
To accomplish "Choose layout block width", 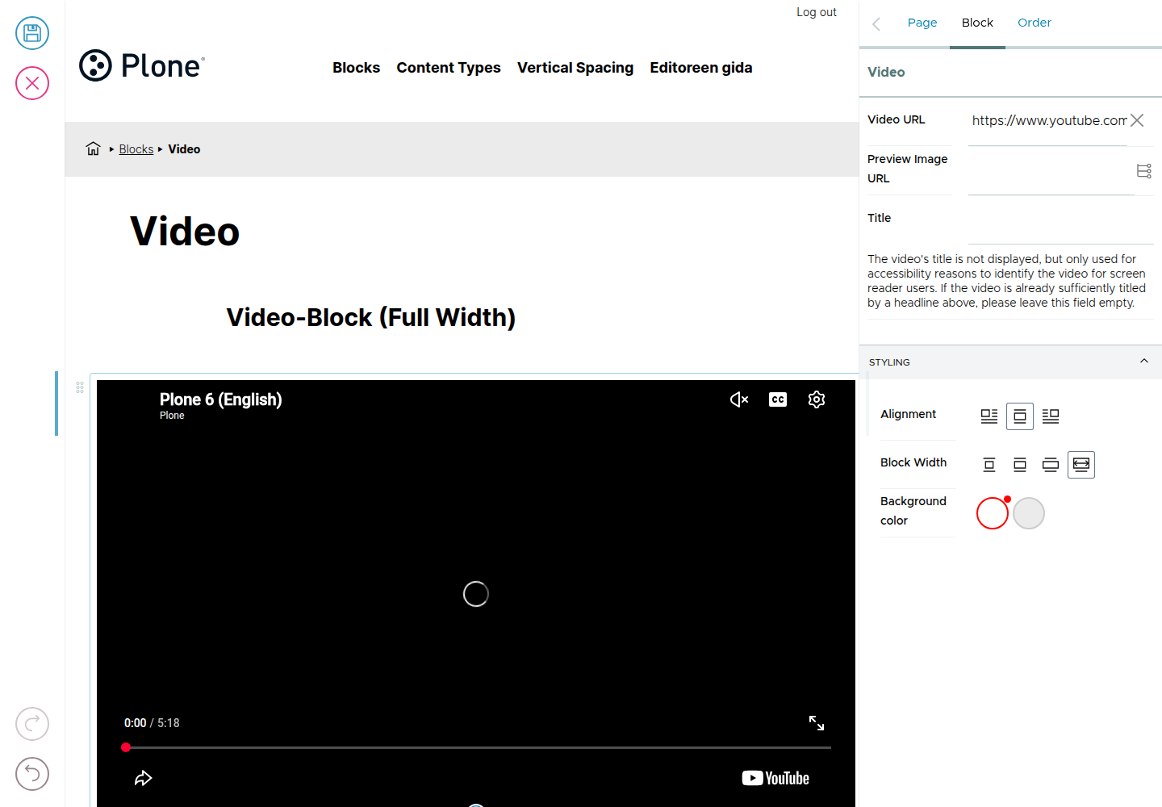I will [1051, 464].
